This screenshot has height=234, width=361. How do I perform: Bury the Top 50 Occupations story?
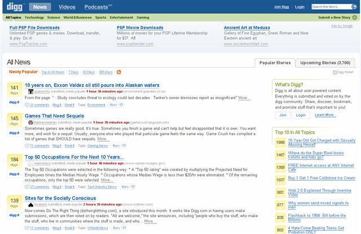pyautogui.click(x=128, y=187)
